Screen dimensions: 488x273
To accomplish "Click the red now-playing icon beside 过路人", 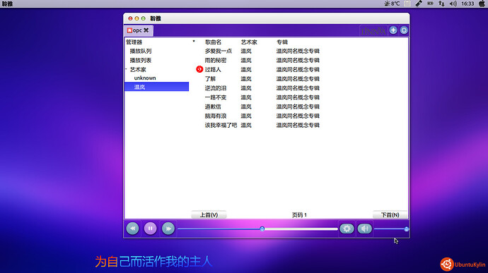I will pos(199,69).
